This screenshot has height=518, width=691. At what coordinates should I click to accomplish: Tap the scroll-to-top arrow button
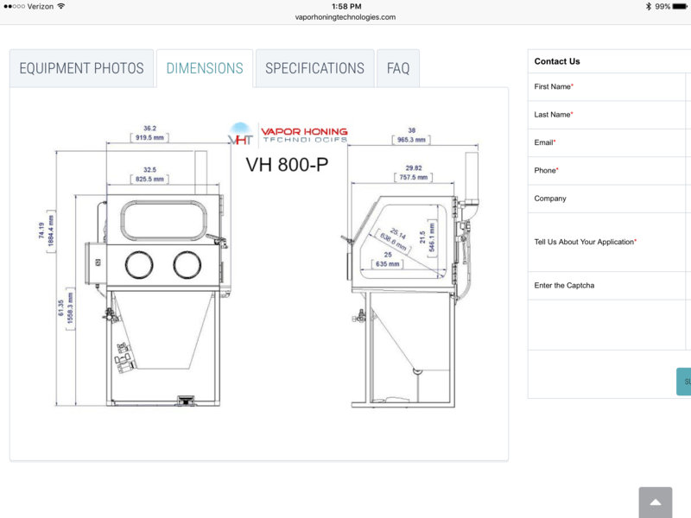point(656,502)
